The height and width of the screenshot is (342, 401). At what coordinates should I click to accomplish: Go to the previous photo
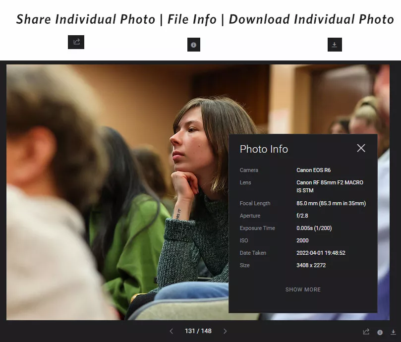(172, 331)
